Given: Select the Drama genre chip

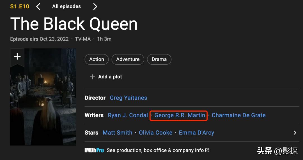Looking at the screenshot, I should coord(159,59).
